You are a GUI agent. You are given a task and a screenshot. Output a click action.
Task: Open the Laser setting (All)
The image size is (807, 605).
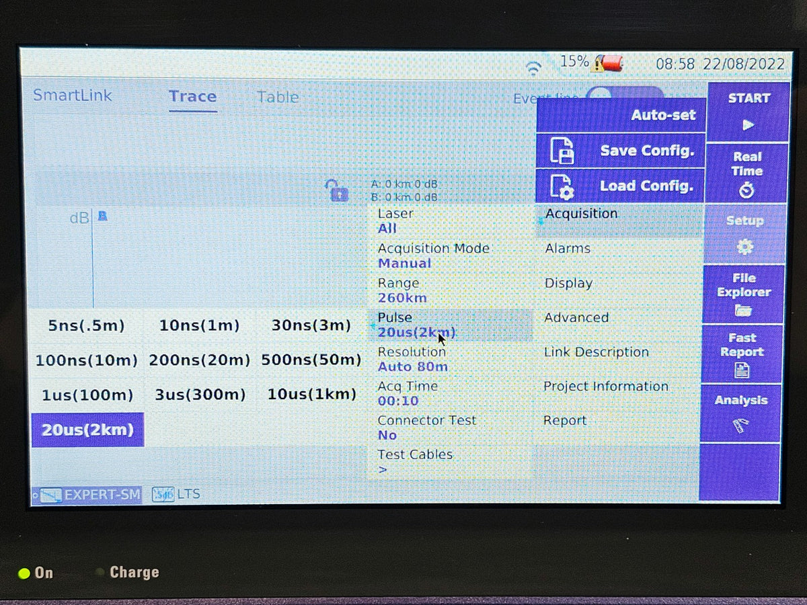click(x=451, y=221)
